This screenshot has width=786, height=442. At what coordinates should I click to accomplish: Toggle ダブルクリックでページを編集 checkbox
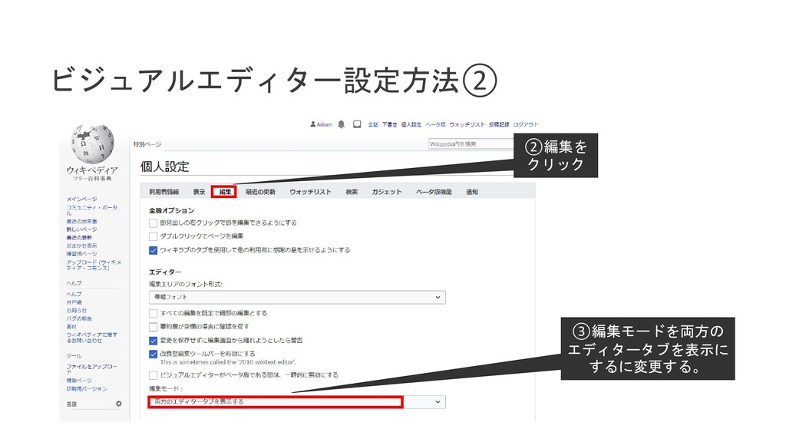[154, 236]
